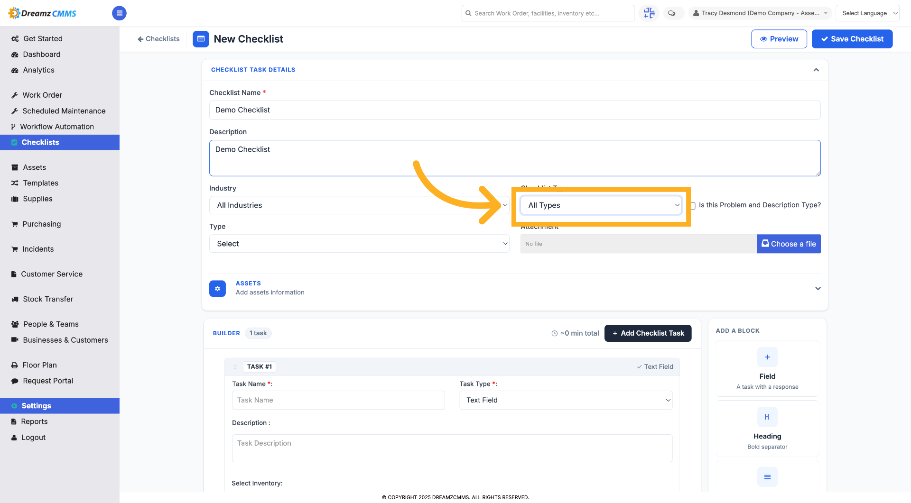This screenshot has height=503, width=911.
Task: Click the Task Name input field
Action: 338,400
